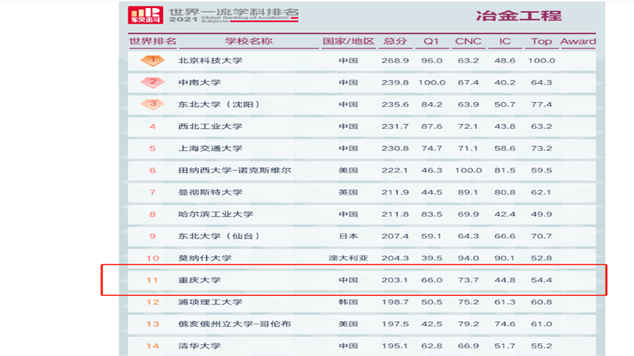Click total score 239.8

click(x=395, y=82)
